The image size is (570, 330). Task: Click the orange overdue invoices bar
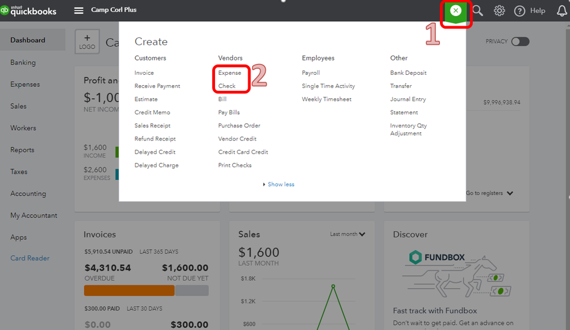coord(130,291)
